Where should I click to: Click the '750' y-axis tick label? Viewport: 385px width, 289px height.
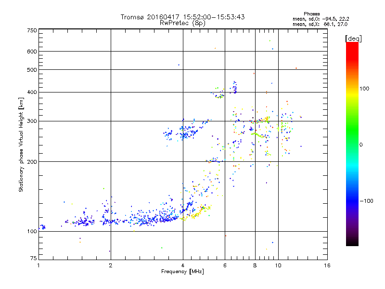[32, 30]
